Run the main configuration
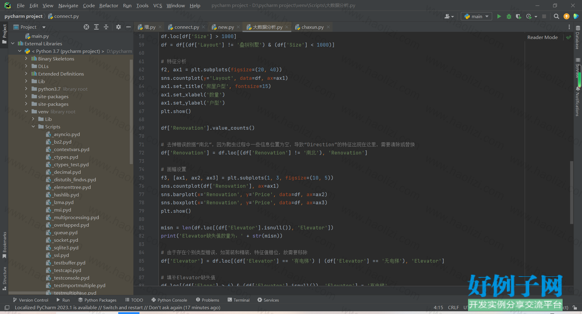Viewport: 582px width, 314px height. click(499, 16)
